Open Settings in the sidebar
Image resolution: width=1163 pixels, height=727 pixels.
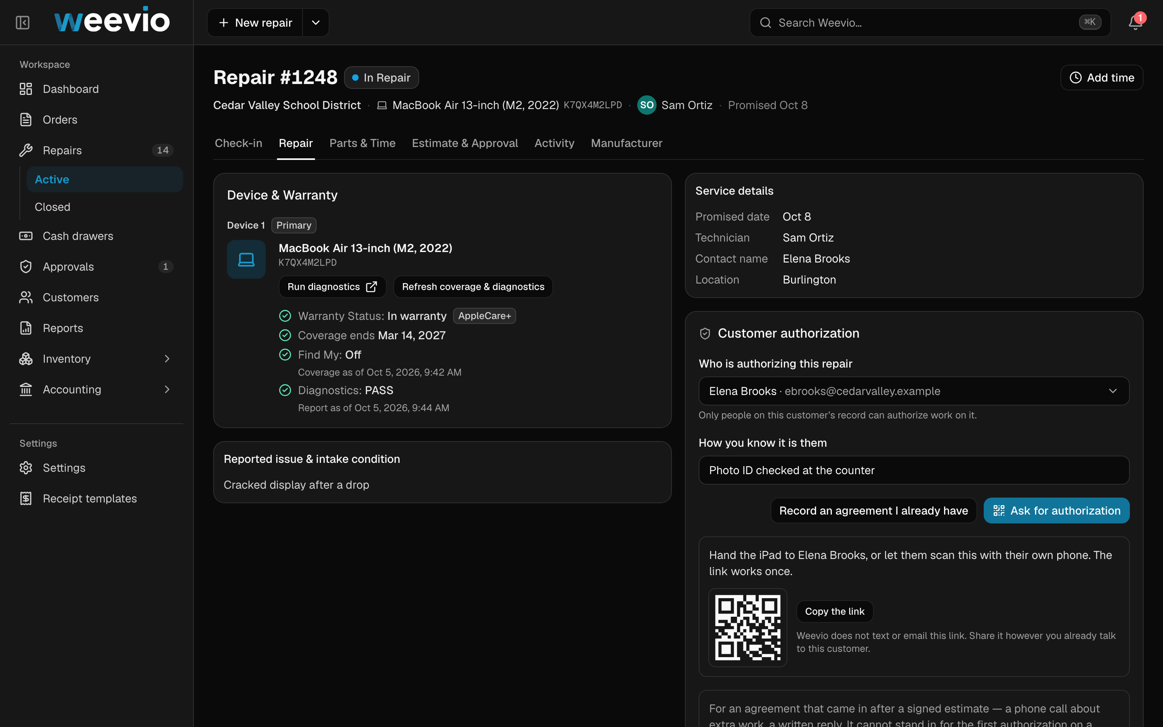[96, 468]
